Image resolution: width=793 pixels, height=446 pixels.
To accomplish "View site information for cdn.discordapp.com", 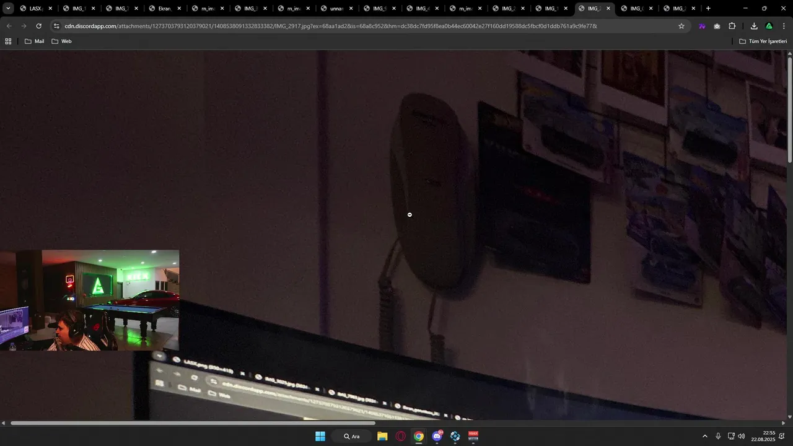I will click(56, 26).
